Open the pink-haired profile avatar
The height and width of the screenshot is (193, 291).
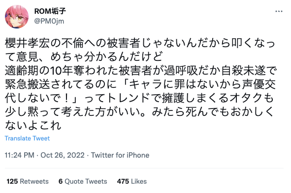(x=17, y=17)
